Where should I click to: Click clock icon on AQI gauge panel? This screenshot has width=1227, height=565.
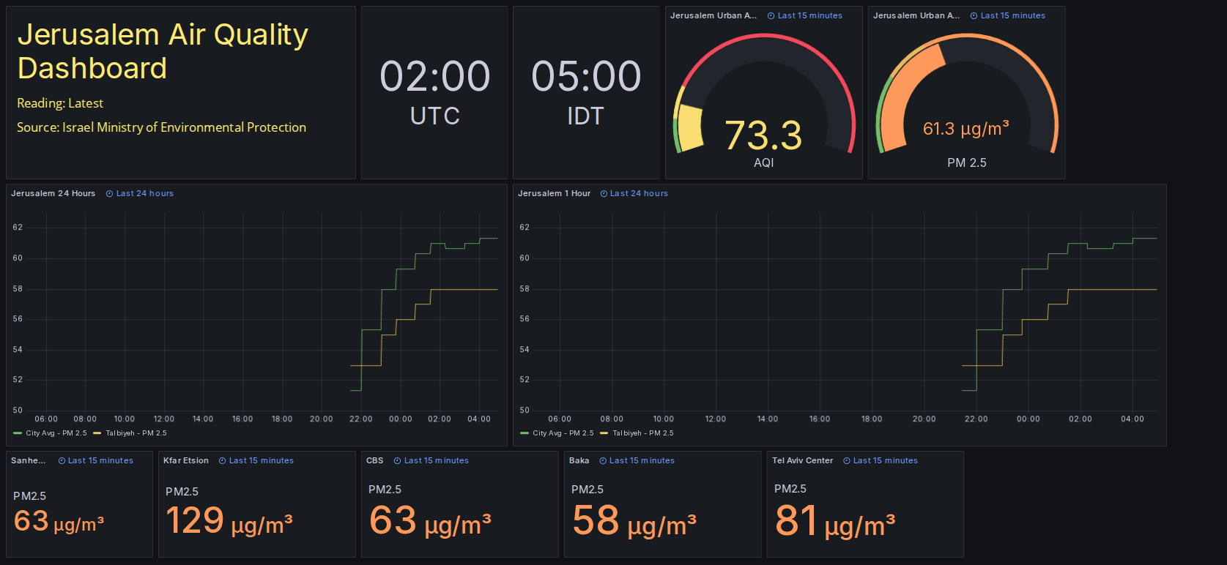(x=771, y=16)
